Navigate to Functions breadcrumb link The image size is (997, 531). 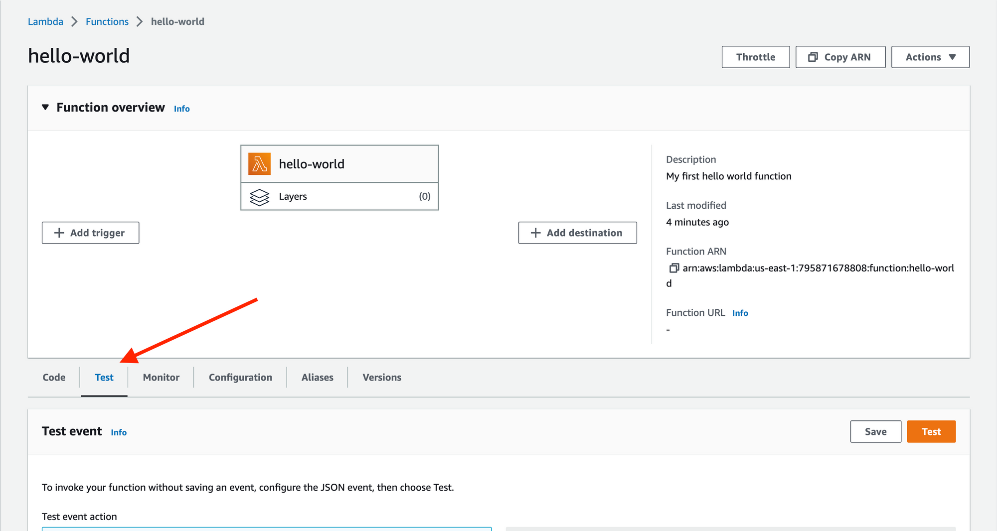(x=107, y=21)
